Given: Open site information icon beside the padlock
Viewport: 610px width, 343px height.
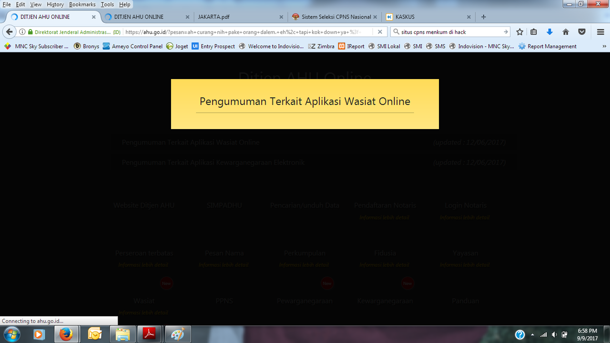Looking at the screenshot, I should (x=22, y=32).
